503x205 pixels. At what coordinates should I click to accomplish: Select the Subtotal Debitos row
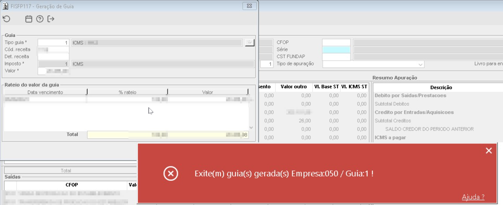click(x=392, y=104)
